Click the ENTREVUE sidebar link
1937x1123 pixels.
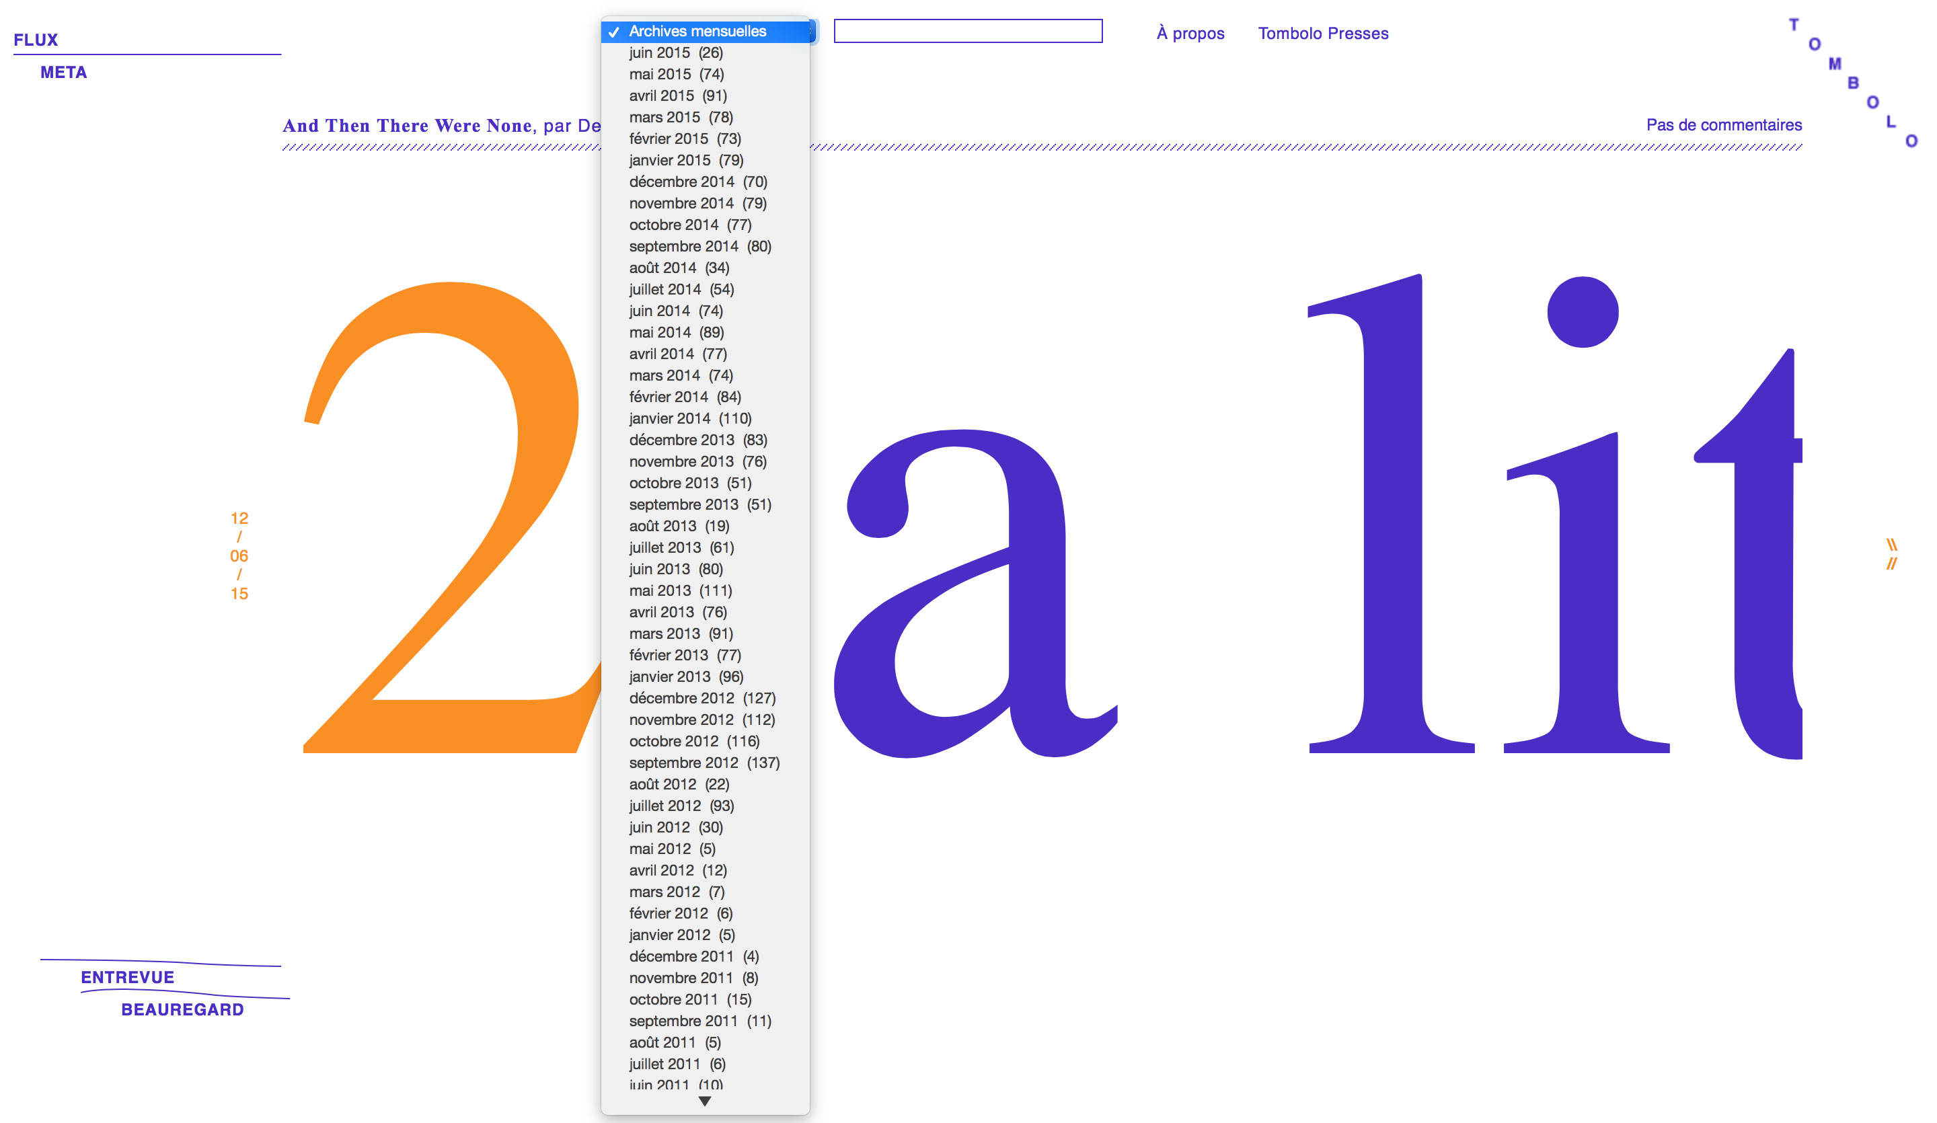(128, 978)
